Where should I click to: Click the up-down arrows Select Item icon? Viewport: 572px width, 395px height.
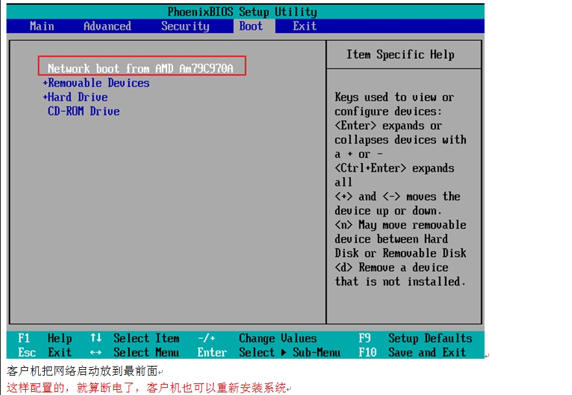coord(96,338)
